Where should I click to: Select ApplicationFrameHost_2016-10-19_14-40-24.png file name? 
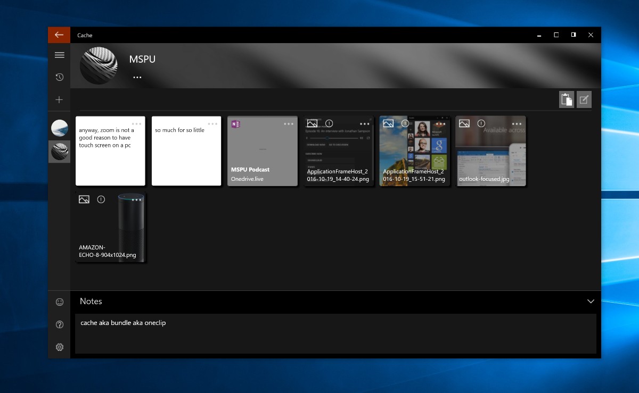click(x=338, y=175)
